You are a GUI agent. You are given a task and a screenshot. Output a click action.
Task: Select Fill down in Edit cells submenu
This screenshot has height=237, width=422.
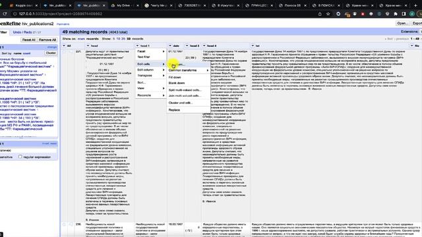[189, 78]
